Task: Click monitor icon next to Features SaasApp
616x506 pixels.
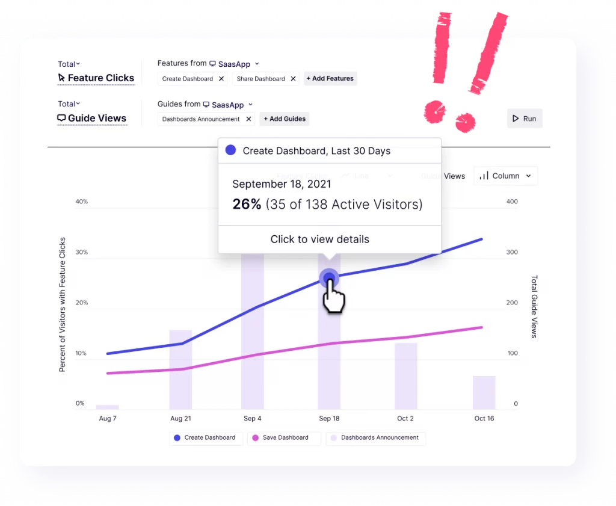Action: 212,64
